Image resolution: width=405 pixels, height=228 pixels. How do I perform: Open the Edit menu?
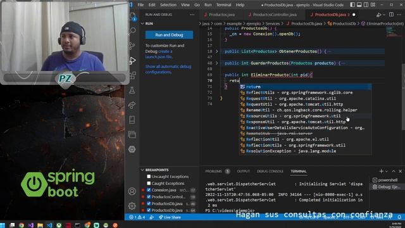[x=152, y=4]
